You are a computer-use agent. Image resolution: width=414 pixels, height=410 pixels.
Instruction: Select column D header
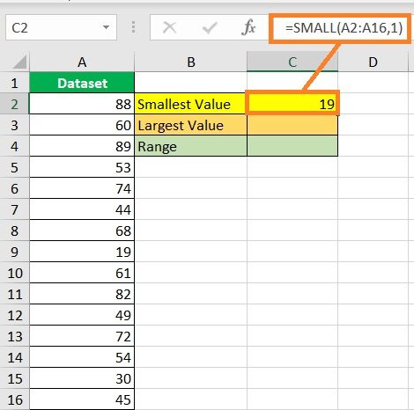coord(373,62)
